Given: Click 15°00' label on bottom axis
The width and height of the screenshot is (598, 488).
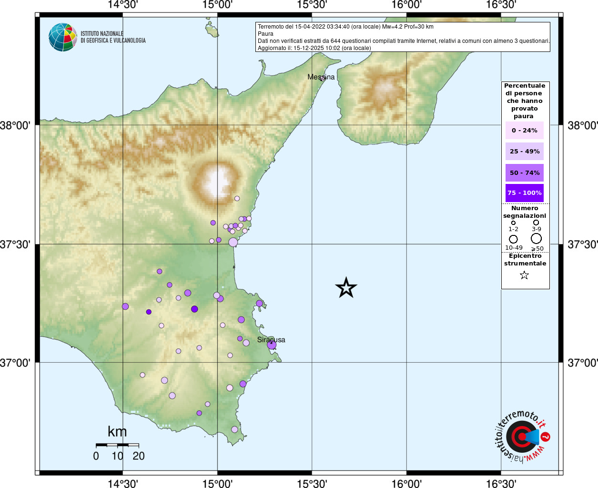Looking at the screenshot, I should (x=217, y=483).
